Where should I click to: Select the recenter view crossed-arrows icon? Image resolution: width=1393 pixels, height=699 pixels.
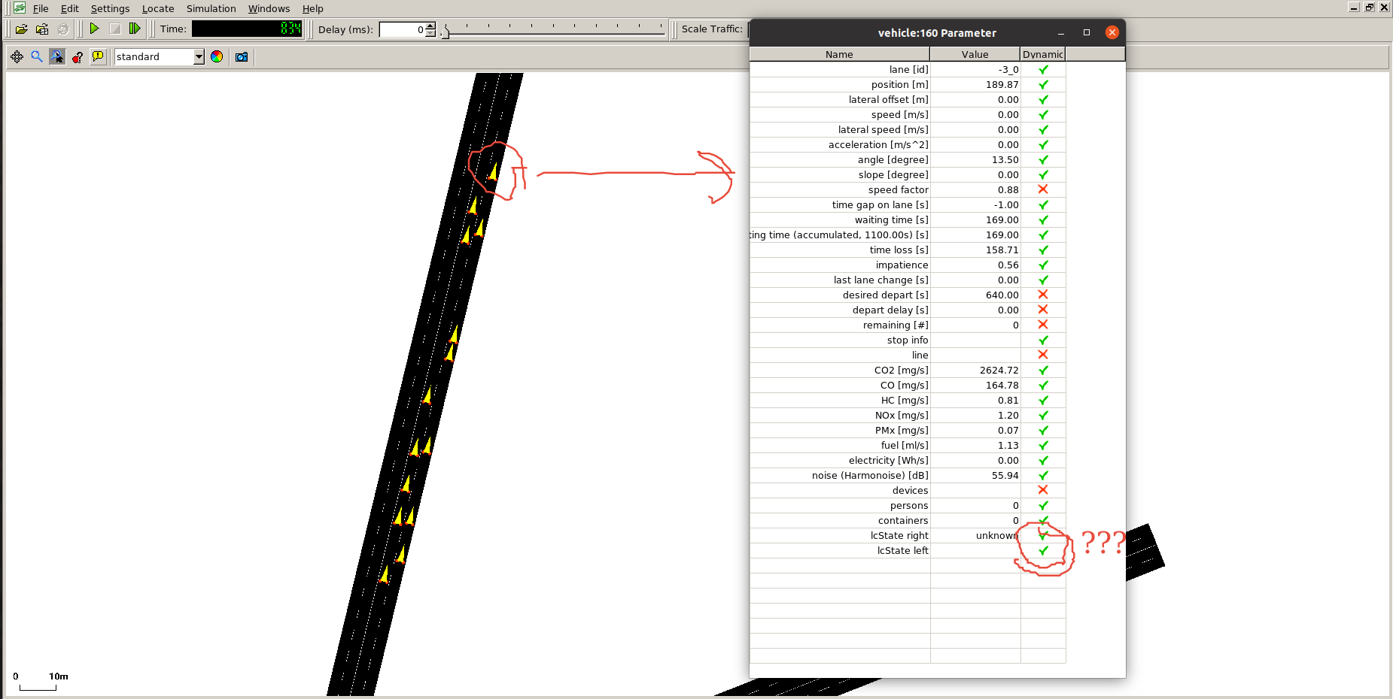click(x=17, y=56)
